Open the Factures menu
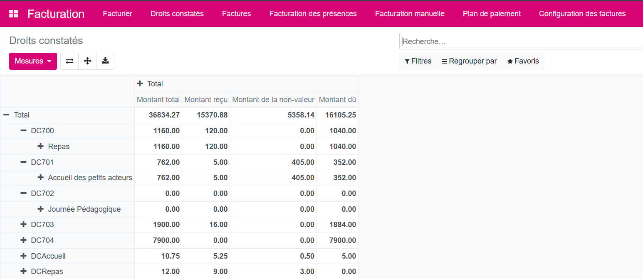 tap(236, 14)
